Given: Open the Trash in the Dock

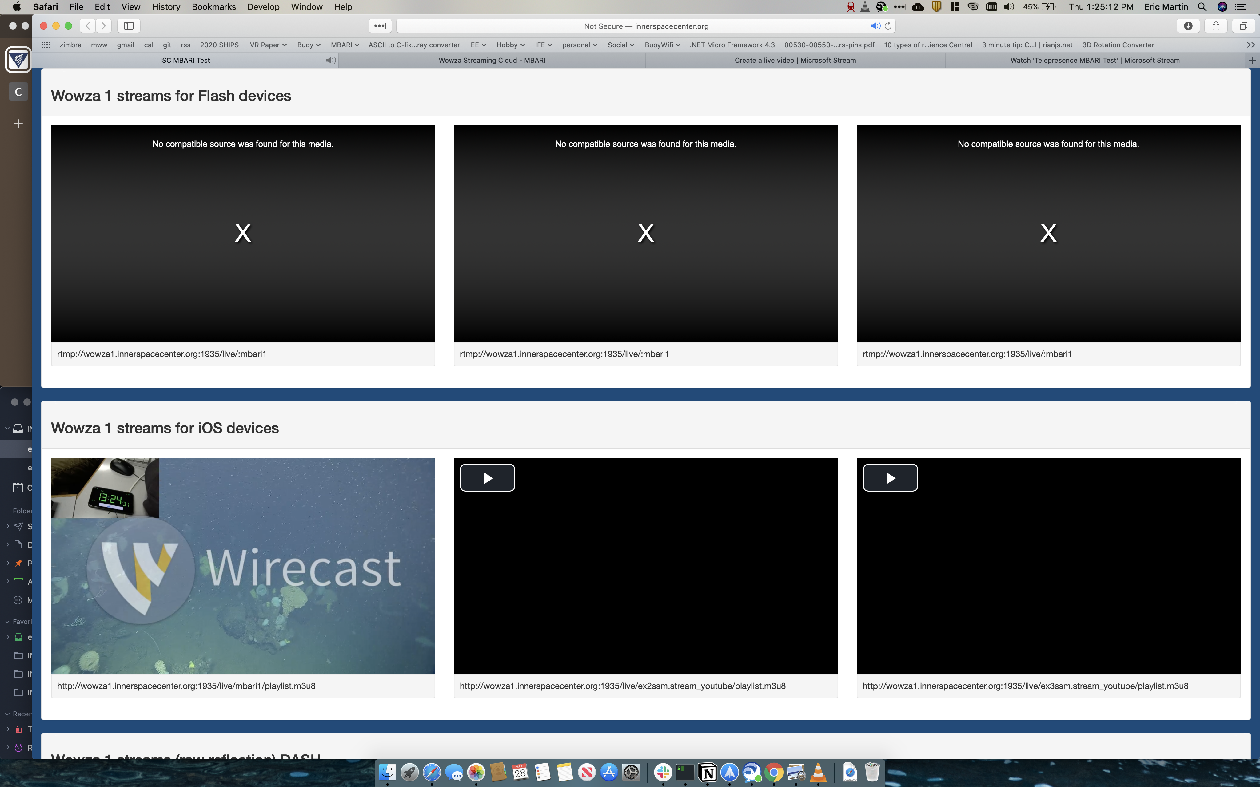Looking at the screenshot, I should click(872, 773).
